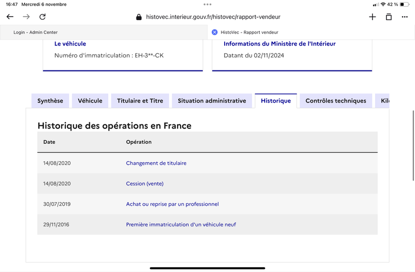
Task: Open a new tab with the plus icon
Action: pos(372,17)
